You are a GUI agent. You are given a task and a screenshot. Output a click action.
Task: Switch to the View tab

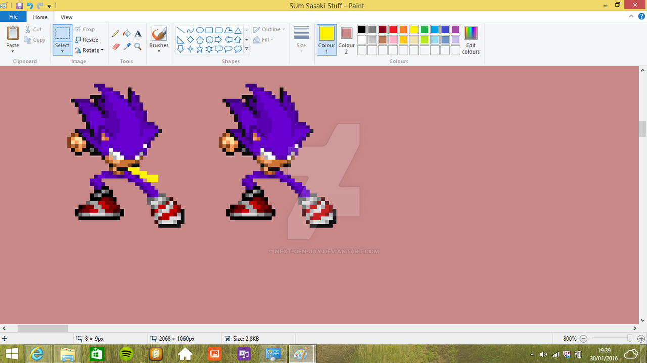coord(66,17)
